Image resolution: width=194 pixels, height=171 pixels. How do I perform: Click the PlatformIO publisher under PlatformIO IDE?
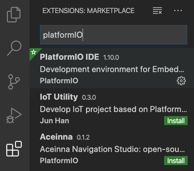point(59,81)
